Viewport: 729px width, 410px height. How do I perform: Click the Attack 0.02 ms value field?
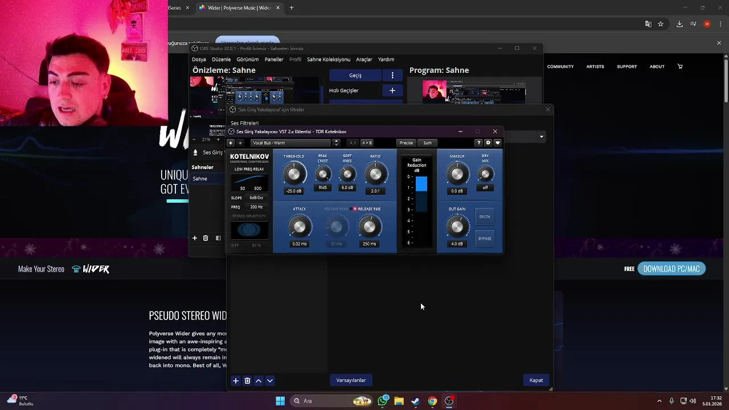pyautogui.click(x=300, y=244)
